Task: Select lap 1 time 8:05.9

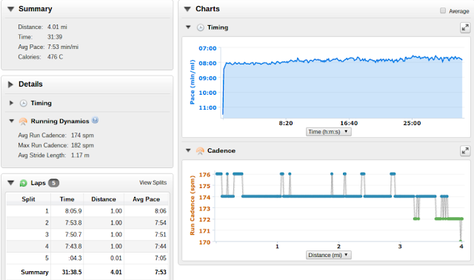Action: click(x=73, y=211)
